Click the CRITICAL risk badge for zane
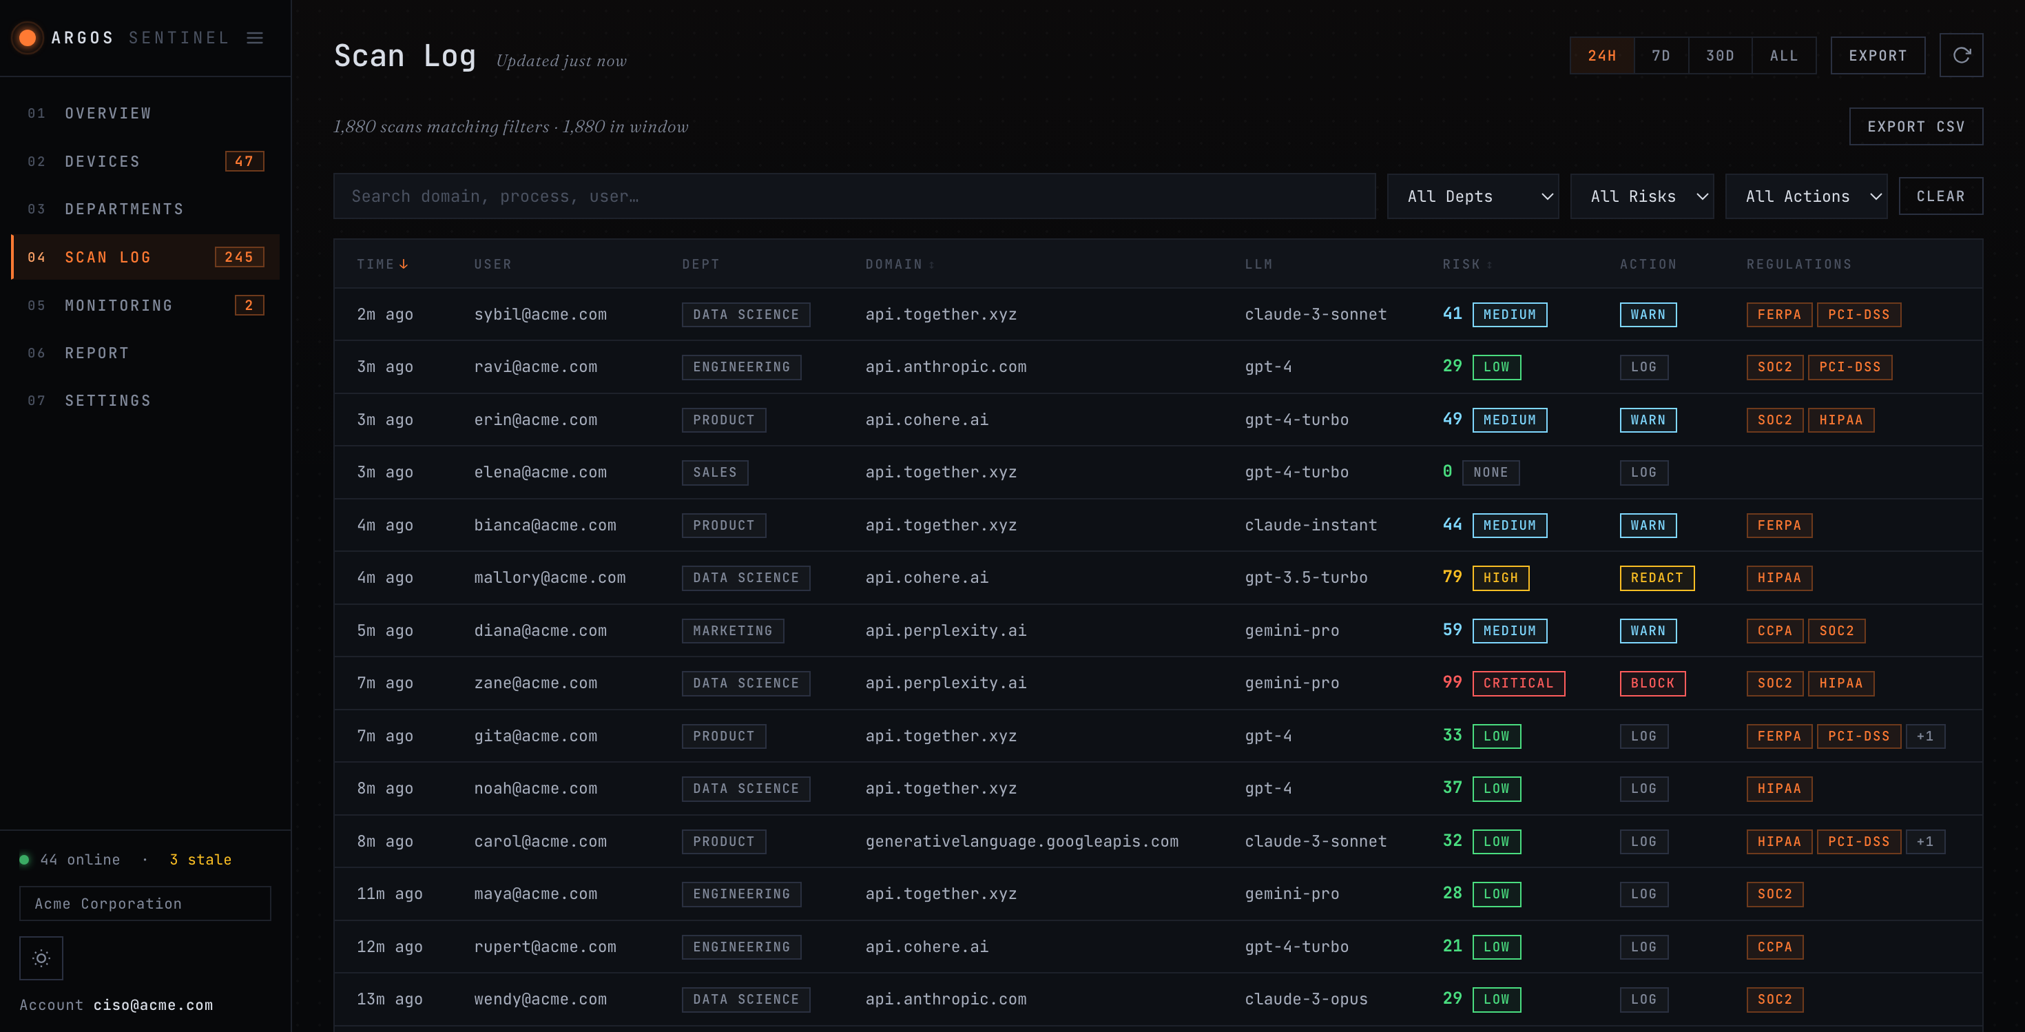 coord(1518,683)
